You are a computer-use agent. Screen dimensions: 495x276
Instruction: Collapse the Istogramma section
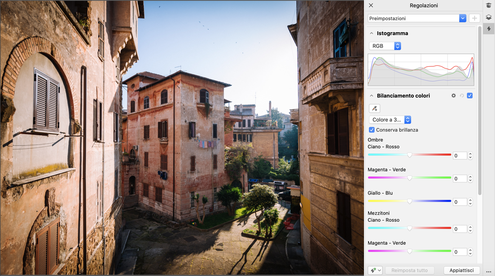(372, 34)
